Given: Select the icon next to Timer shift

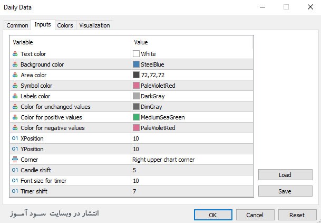Looking at the screenshot, I should click(x=14, y=191).
